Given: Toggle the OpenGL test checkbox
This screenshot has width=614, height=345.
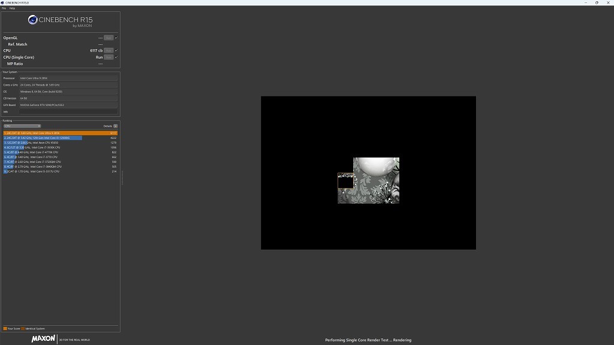Looking at the screenshot, I should point(116,38).
